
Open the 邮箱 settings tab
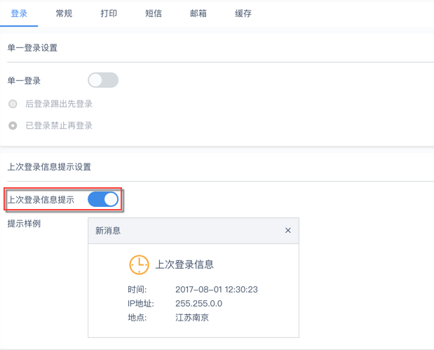(x=198, y=13)
